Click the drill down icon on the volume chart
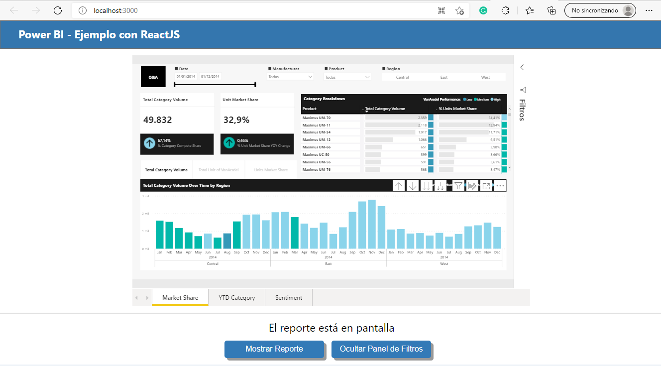The height and width of the screenshot is (366, 661). (x=413, y=185)
